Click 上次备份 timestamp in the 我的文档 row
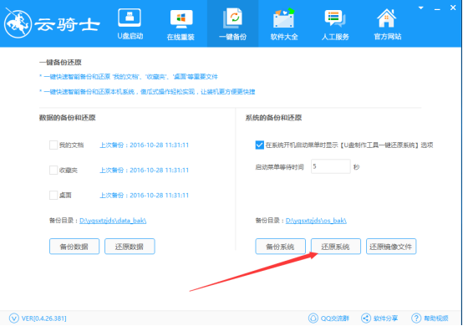 coord(144,145)
